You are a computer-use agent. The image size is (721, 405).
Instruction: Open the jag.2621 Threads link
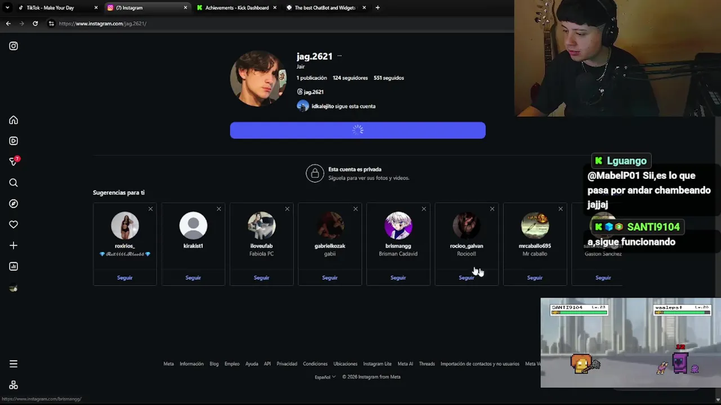(x=310, y=92)
